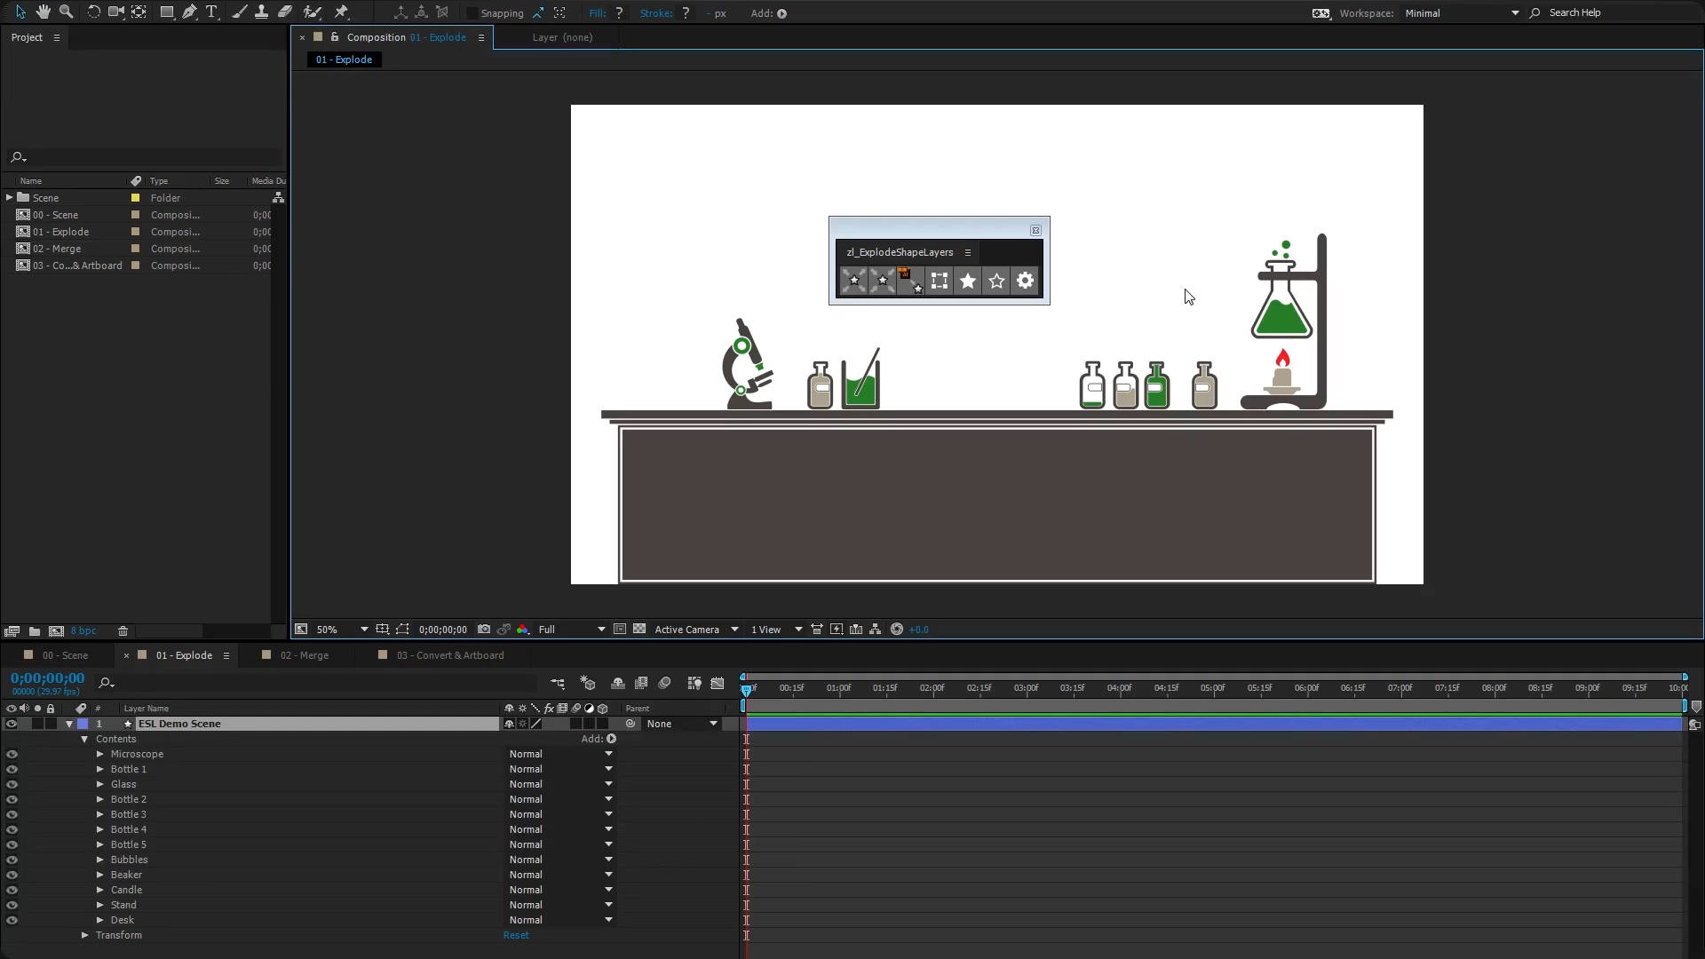Click Search Help in the top right
The image size is (1705, 959).
coord(1576,12)
